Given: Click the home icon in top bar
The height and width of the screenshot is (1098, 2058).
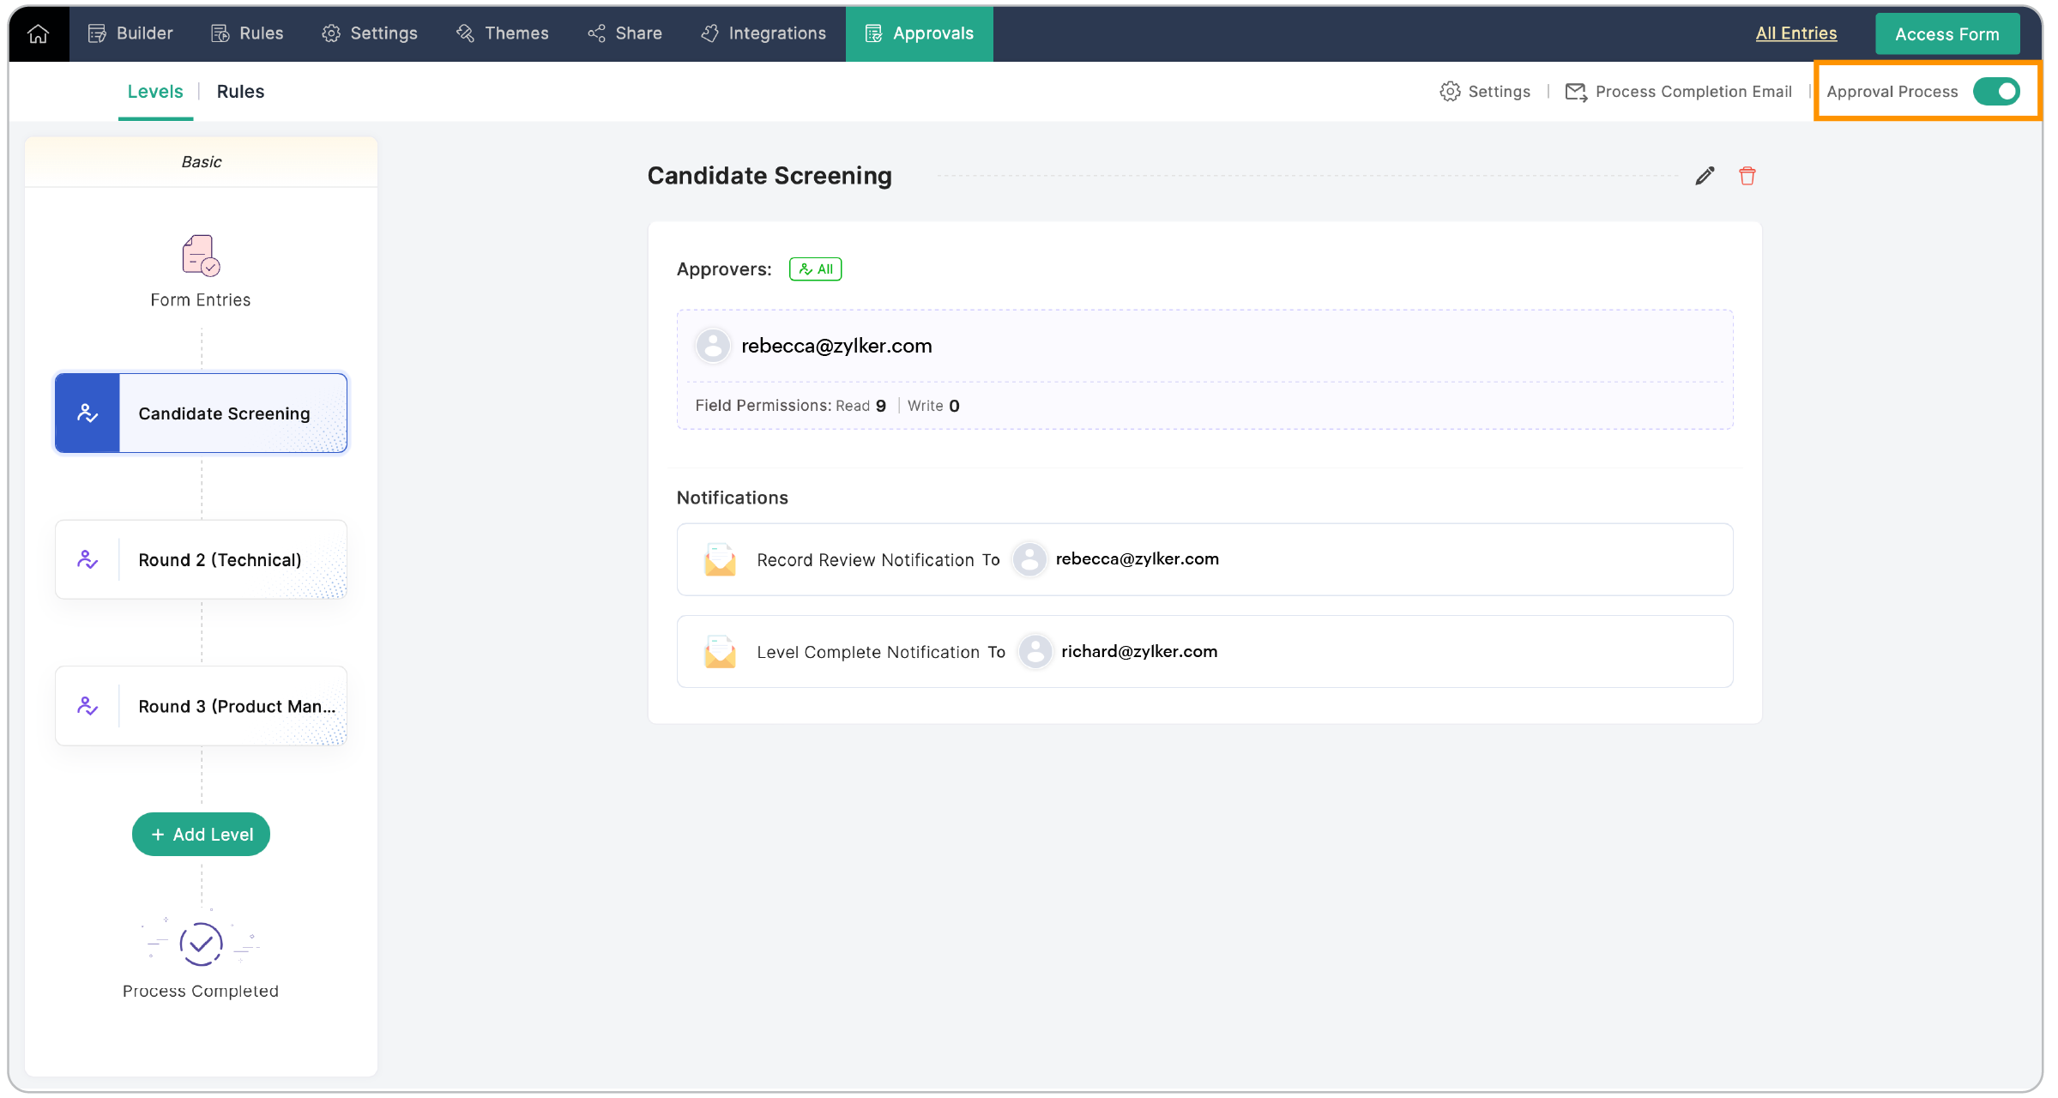Looking at the screenshot, I should (38, 33).
